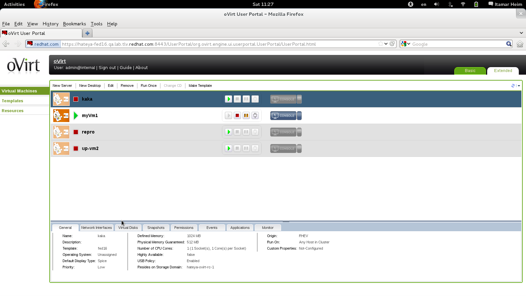The image size is (526, 296).
Task: Open the Virtual Disks tab
Action: pyautogui.click(x=128, y=228)
